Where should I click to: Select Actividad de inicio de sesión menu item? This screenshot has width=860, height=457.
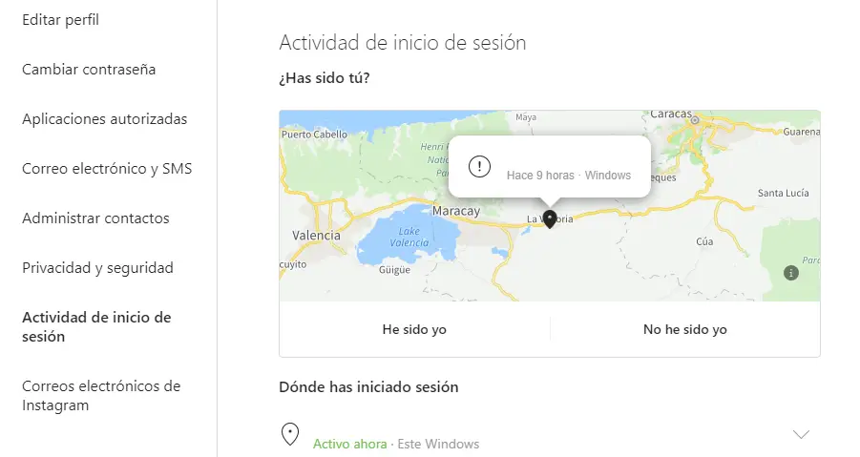coord(96,326)
